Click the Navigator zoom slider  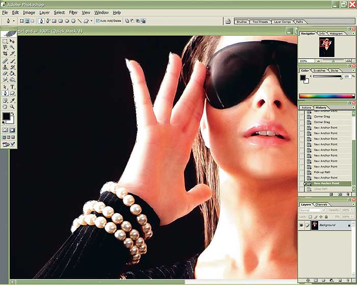[333, 61]
